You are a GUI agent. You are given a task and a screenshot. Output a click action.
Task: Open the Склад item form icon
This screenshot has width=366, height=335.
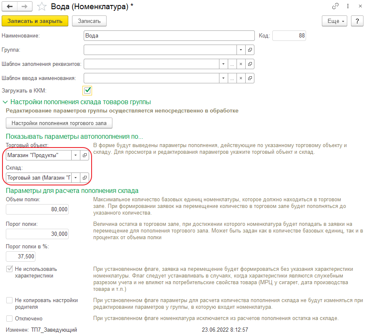[x=84, y=177]
